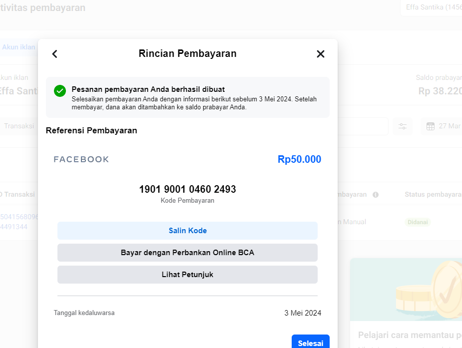Image resolution: width=462 pixels, height=348 pixels.
Task: Click the transaction ID link in table
Action: point(19,222)
